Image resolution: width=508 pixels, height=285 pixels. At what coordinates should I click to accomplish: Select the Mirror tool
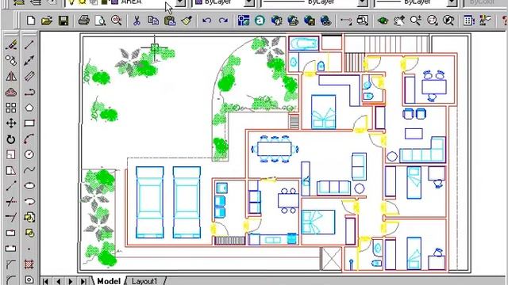pos(11,76)
